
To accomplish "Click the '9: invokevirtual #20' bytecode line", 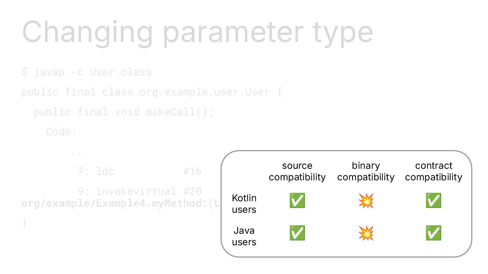I will (139, 191).
